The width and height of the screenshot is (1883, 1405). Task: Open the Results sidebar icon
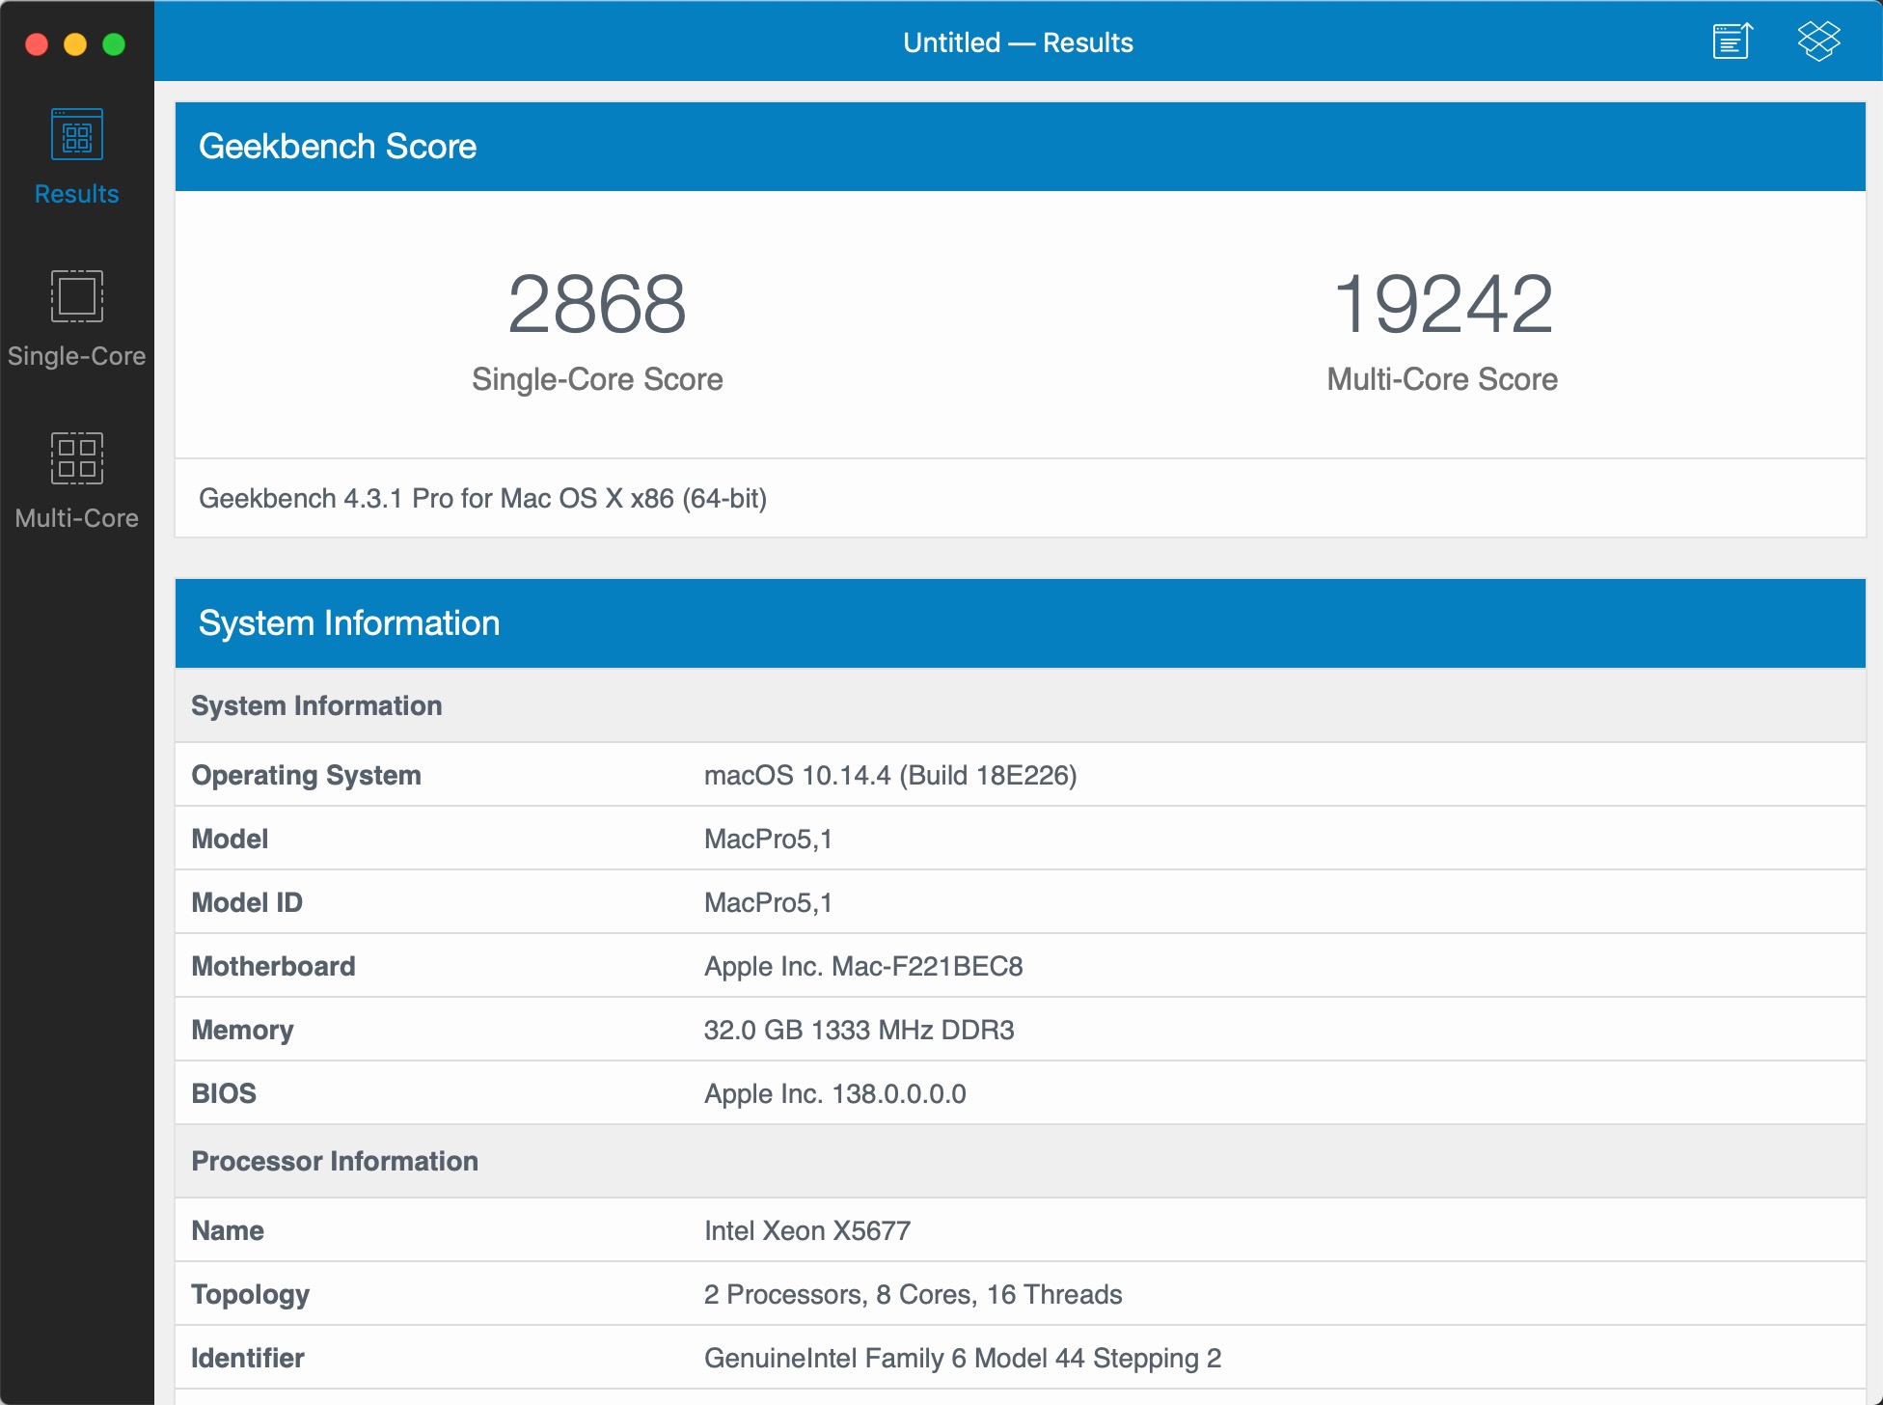click(76, 135)
